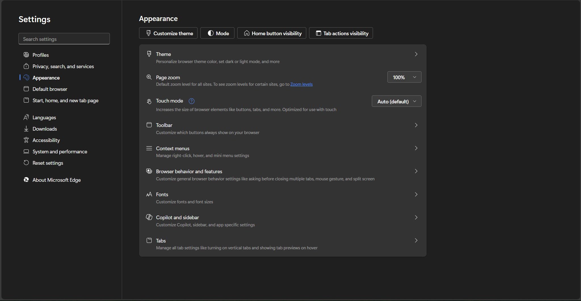Open the Touch mode Auto (default) dropdown
Screen dimensions: 581x301
[397, 101]
